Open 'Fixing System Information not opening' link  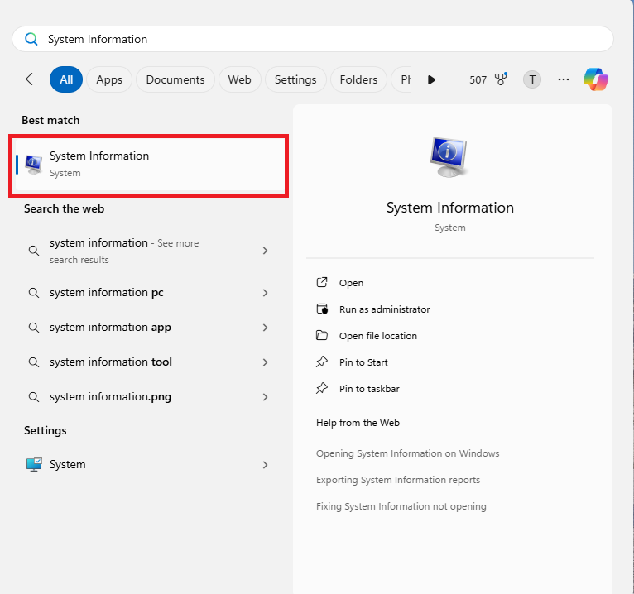401,506
